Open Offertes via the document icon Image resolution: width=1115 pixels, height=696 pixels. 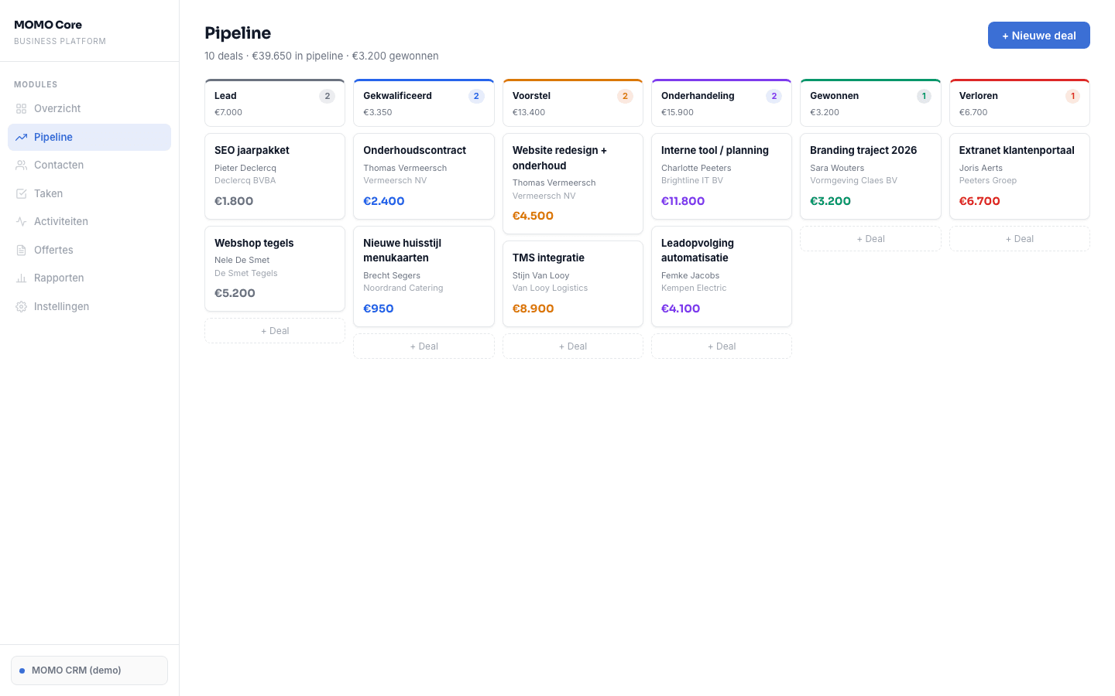click(x=22, y=250)
